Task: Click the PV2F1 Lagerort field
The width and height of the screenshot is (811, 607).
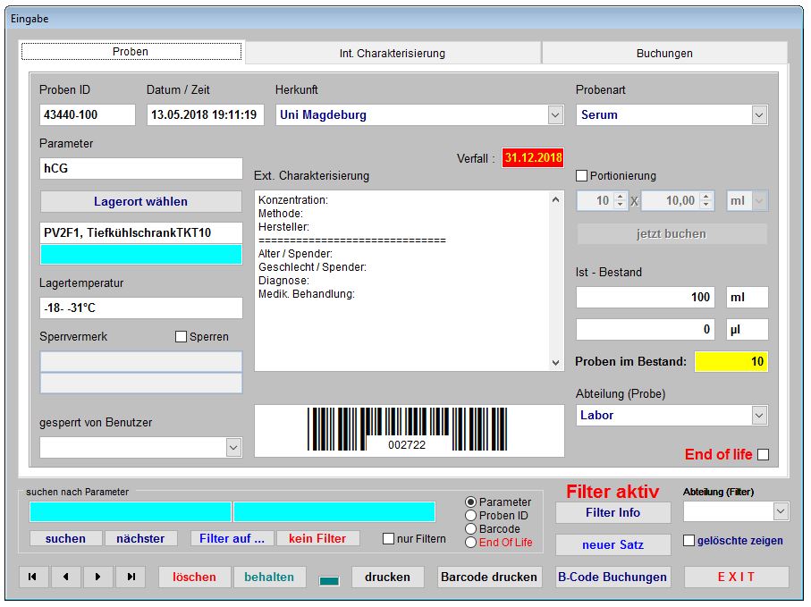Action: tap(140, 232)
